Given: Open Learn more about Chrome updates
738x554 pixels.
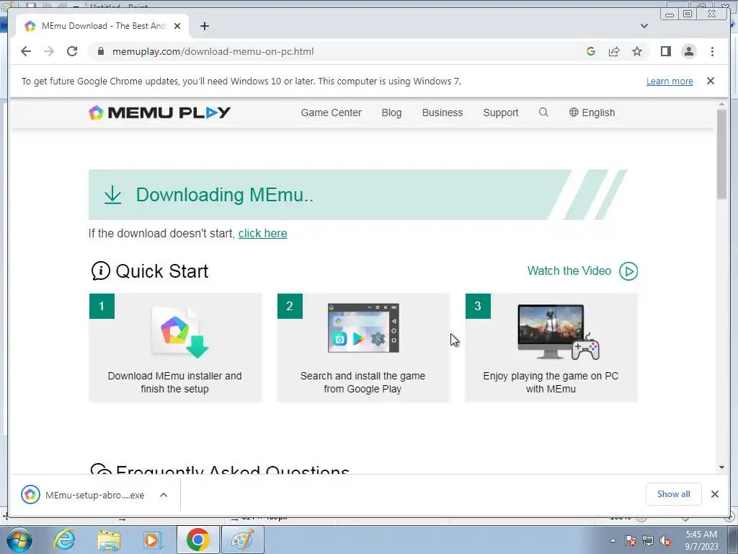Looking at the screenshot, I should (x=670, y=81).
